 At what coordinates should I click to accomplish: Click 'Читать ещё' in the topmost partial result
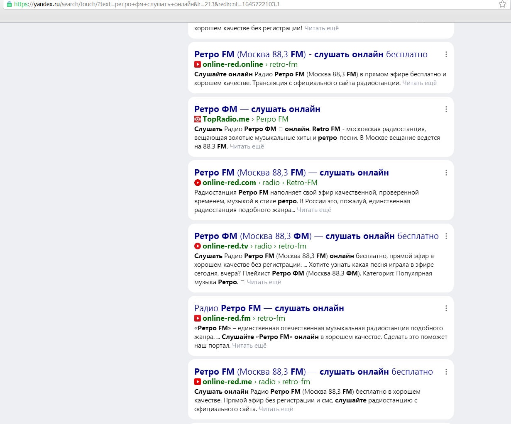tap(321, 28)
